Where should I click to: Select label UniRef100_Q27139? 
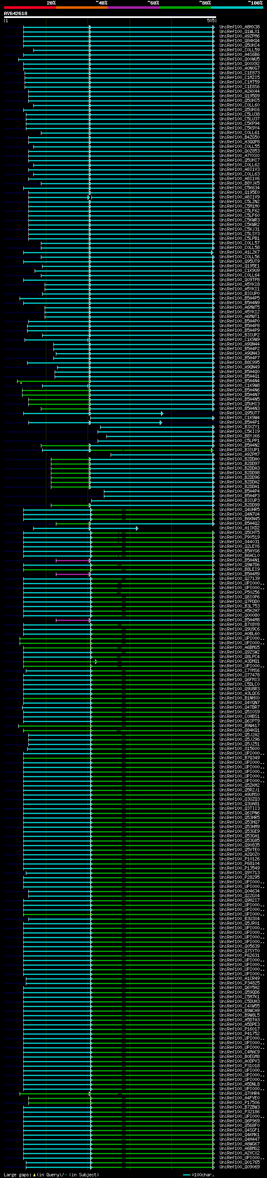click(239, 578)
